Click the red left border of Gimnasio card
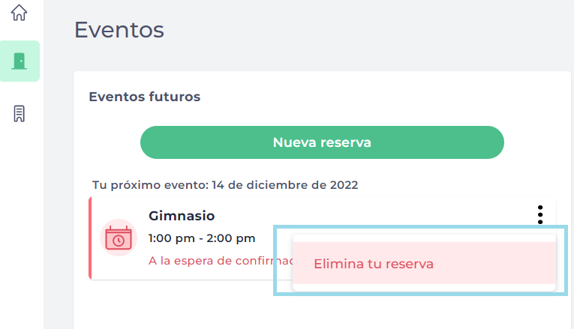Viewport: 574px width, 329px height. tap(90, 238)
